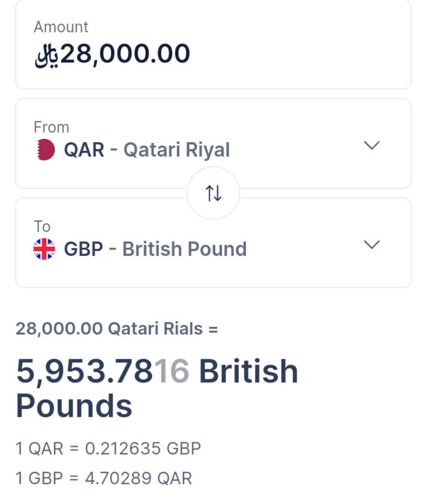Expand the From currency chevron
This screenshot has width=428, height=497.
[x=372, y=145]
